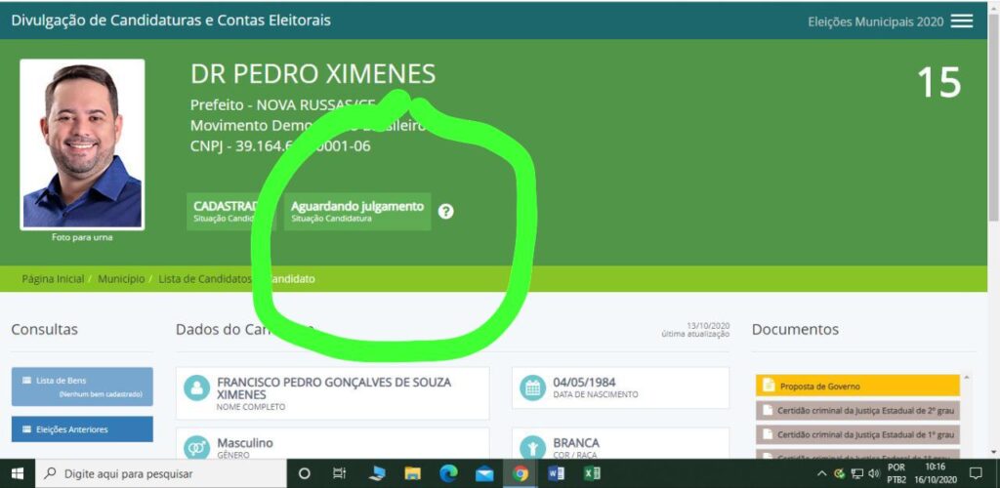Go to Página Inicial breadcrumb

(x=53, y=279)
